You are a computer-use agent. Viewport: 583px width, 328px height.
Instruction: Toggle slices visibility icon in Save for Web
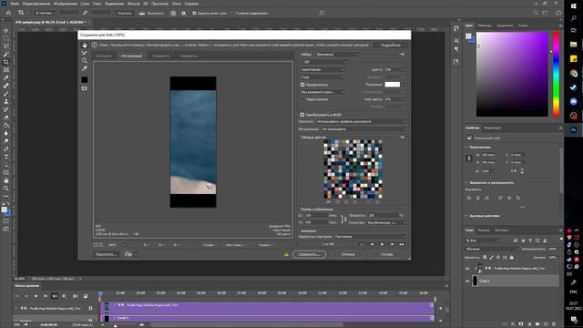click(x=85, y=88)
